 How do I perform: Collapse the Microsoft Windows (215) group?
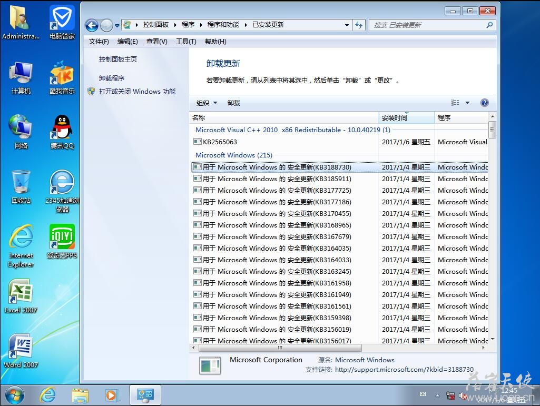[x=234, y=155]
